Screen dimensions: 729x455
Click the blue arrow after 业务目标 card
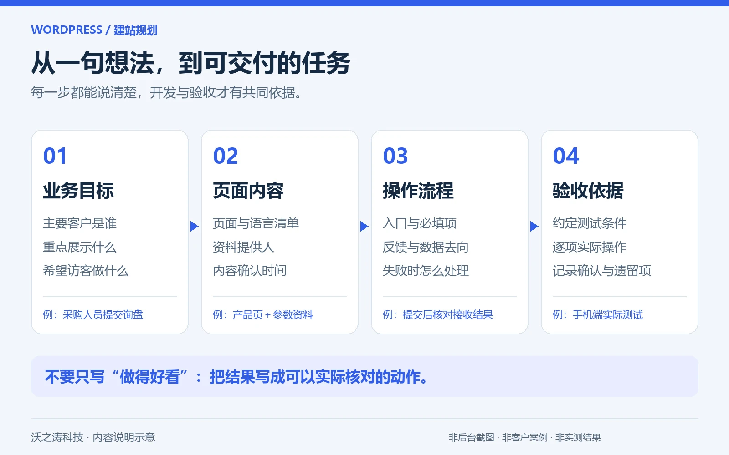195,226
